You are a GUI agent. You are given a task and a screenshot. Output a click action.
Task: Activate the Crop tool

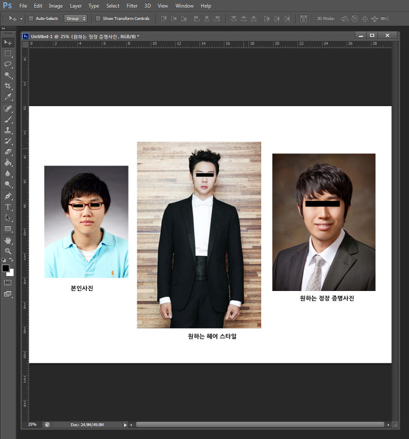click(x=8, y=86)
